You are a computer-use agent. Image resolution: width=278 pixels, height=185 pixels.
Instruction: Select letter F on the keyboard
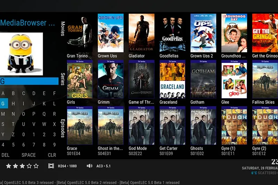[55, 93]
